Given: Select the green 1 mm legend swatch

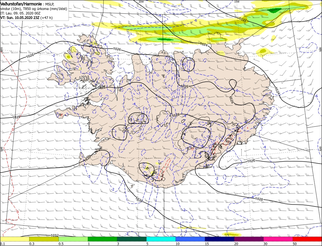Looking at the screenshot, I should pos(102,239).
